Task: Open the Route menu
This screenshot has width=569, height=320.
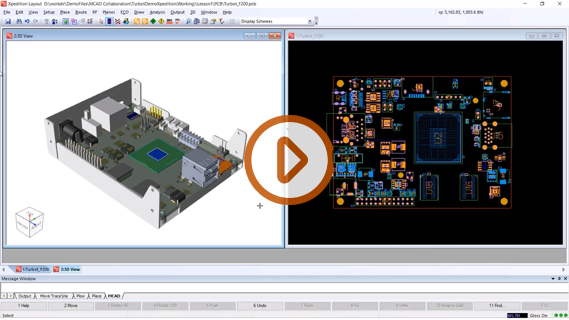Action: [81, 12]
